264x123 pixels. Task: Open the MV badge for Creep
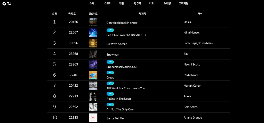(110, 73)
